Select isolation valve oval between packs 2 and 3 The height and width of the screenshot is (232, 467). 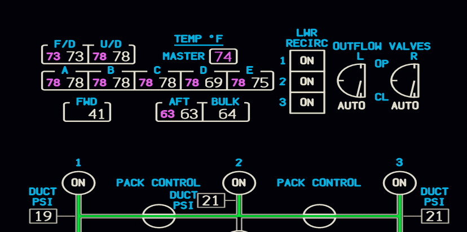pos(320,216)
